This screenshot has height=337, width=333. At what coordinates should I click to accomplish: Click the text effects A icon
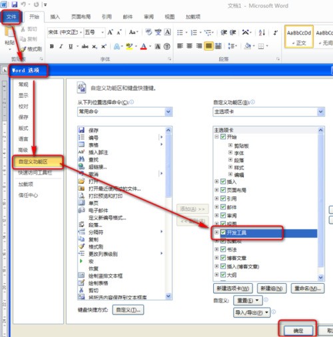pos(117,46)
